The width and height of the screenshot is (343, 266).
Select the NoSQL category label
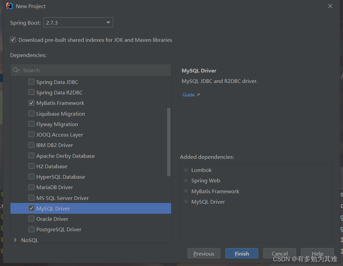pyautogui.click(x=30, y=240)
